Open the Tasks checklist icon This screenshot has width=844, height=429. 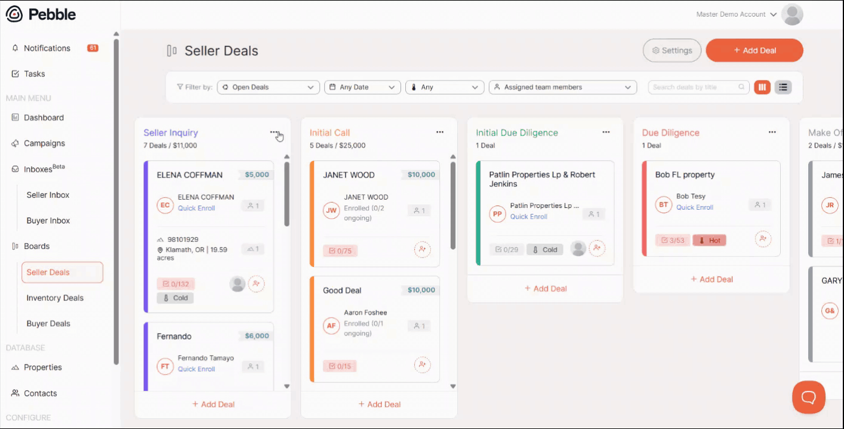click(16, 74)
